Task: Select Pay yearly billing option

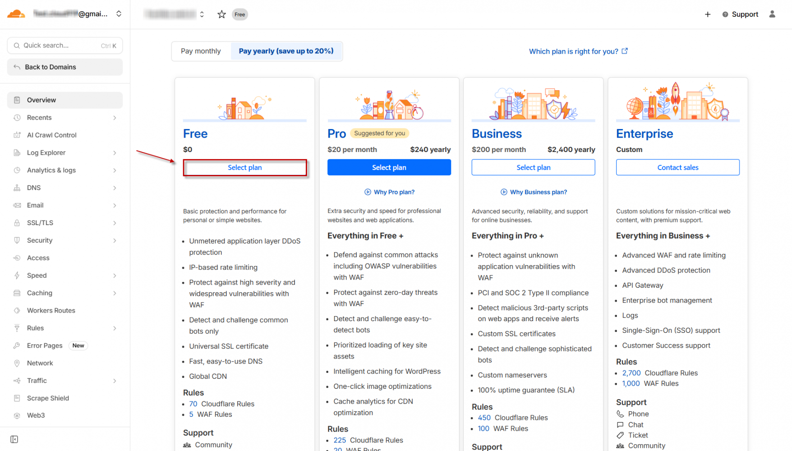Action: click(286, 51)
